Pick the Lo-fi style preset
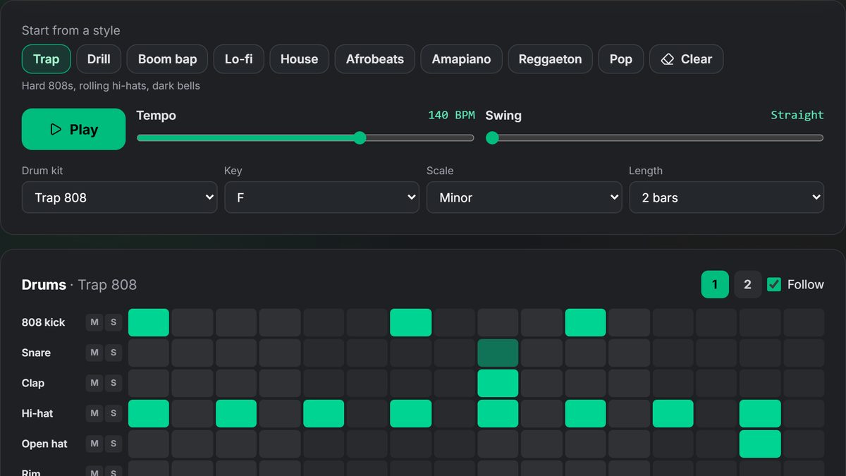 click(238, 59)
